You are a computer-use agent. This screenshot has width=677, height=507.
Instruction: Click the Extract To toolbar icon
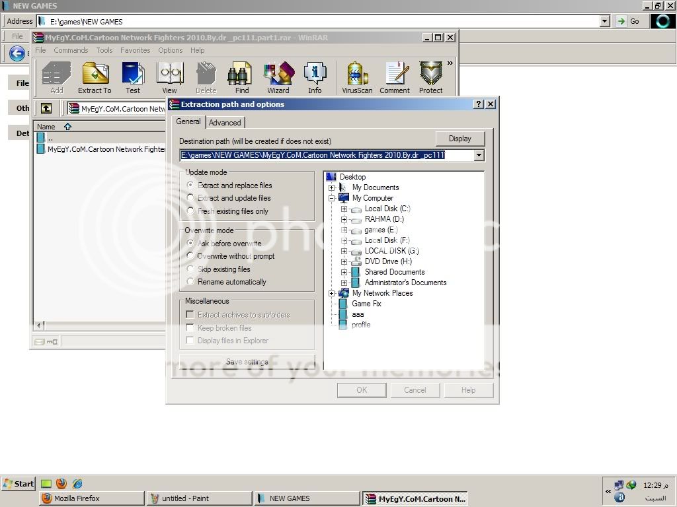point(95,78)
